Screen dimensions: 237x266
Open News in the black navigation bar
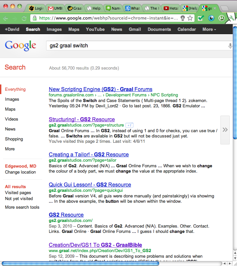click(x=117, y=29)
